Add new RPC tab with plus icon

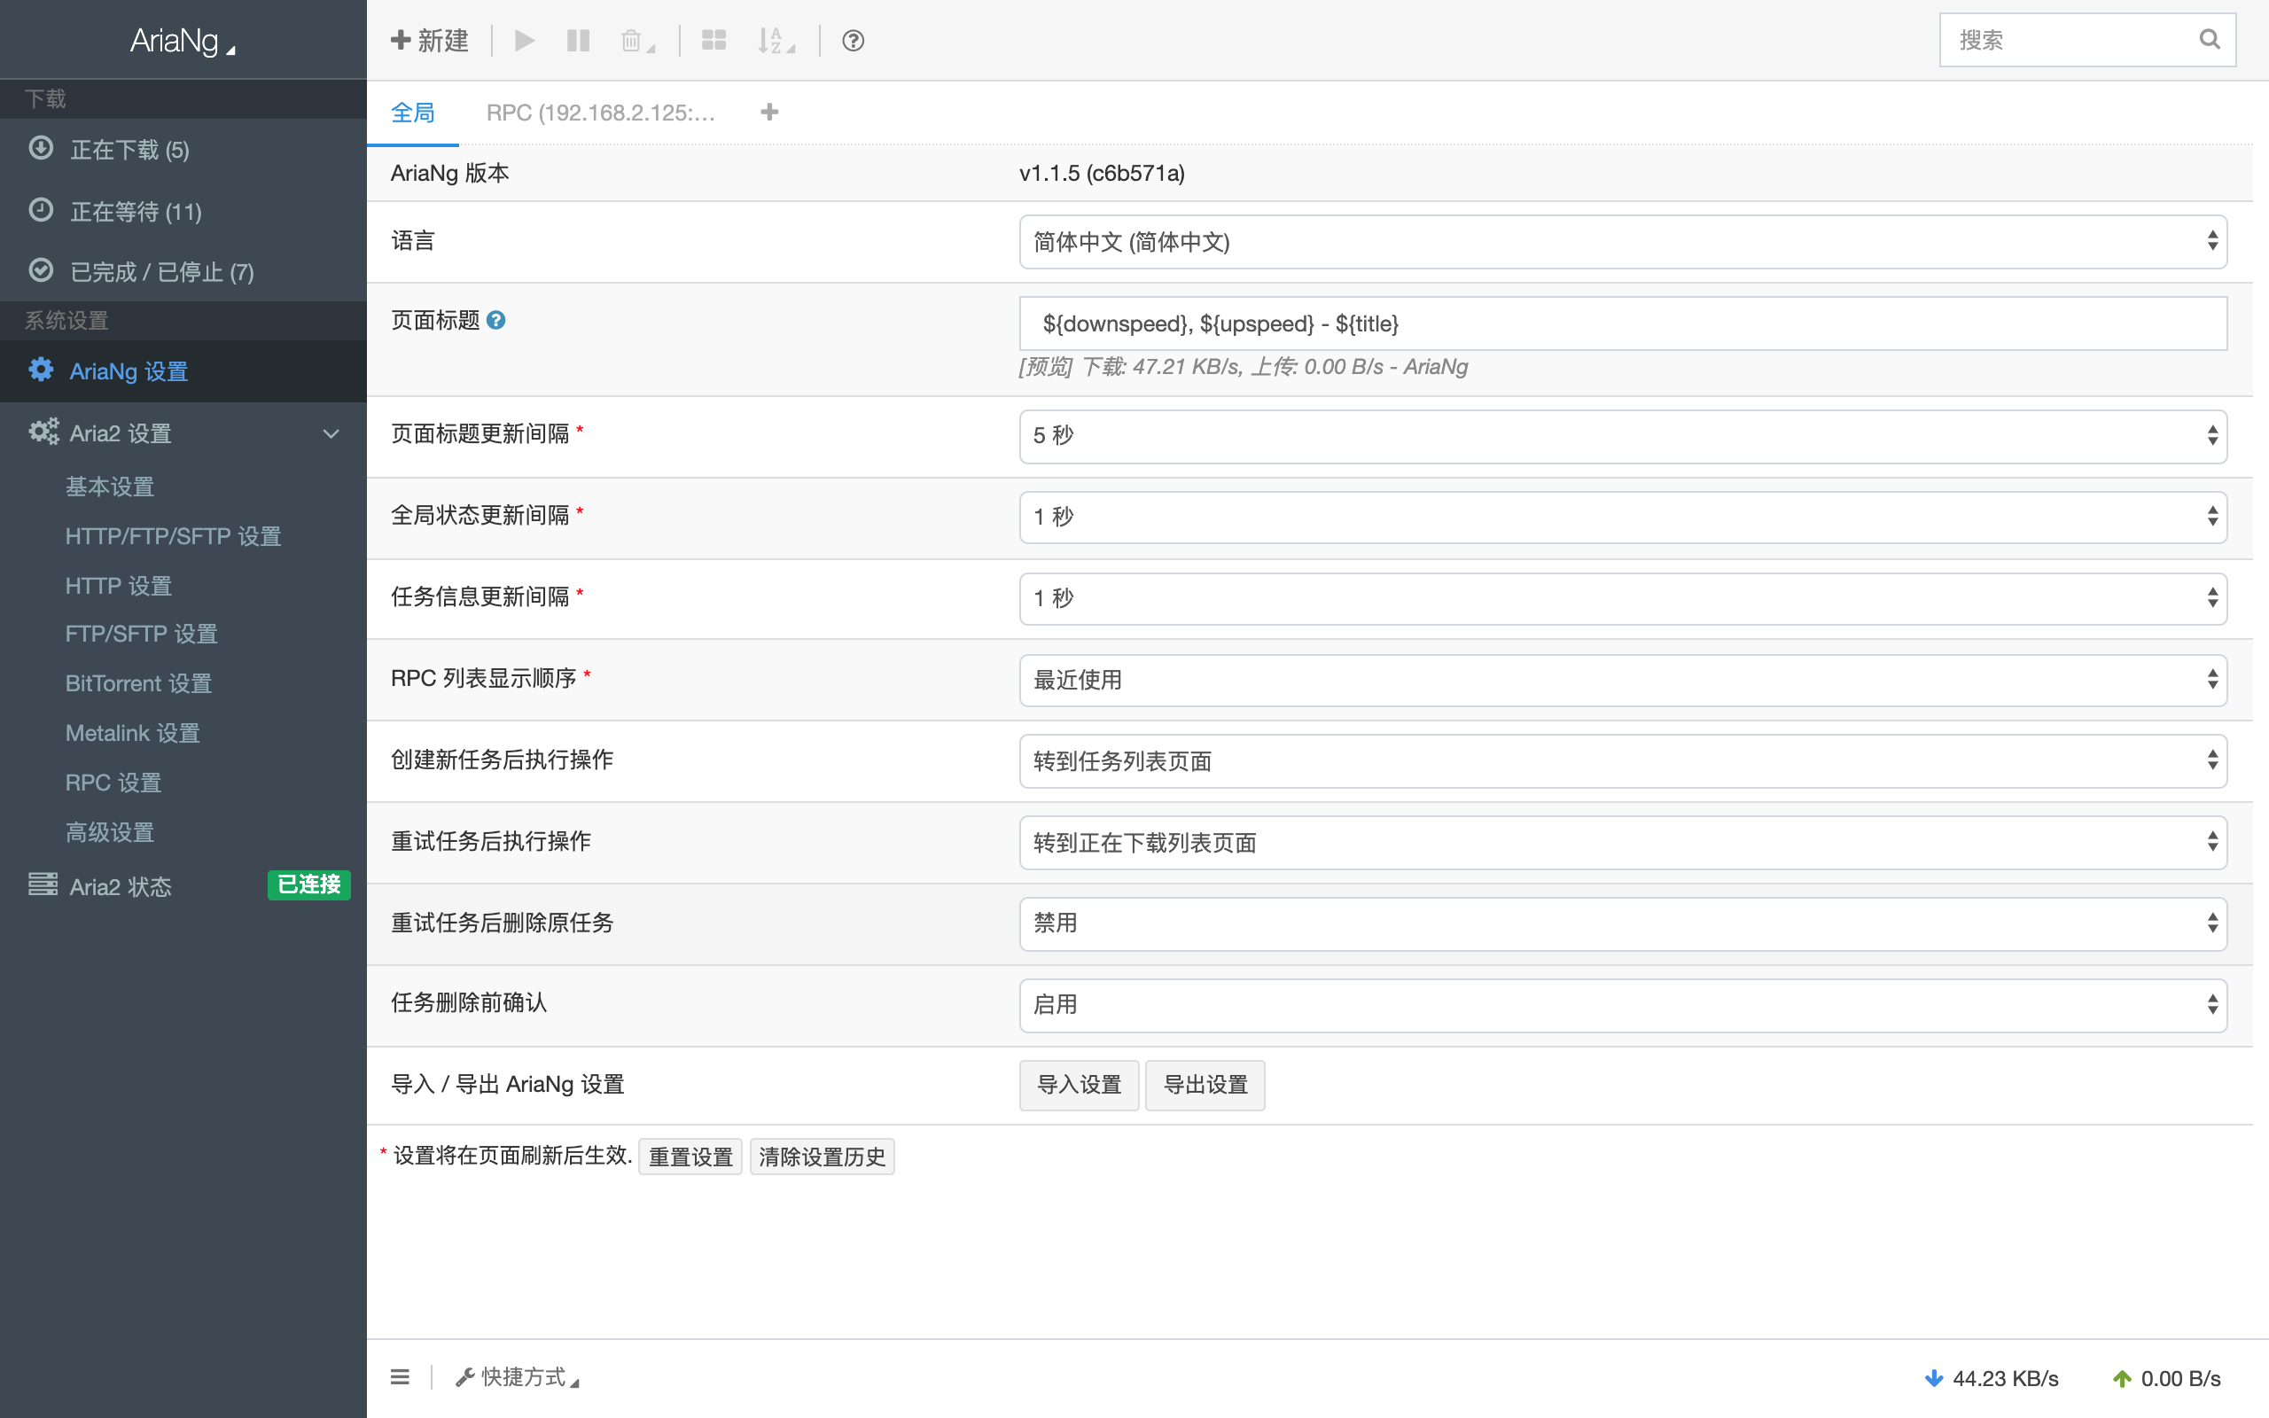[768, 113]
